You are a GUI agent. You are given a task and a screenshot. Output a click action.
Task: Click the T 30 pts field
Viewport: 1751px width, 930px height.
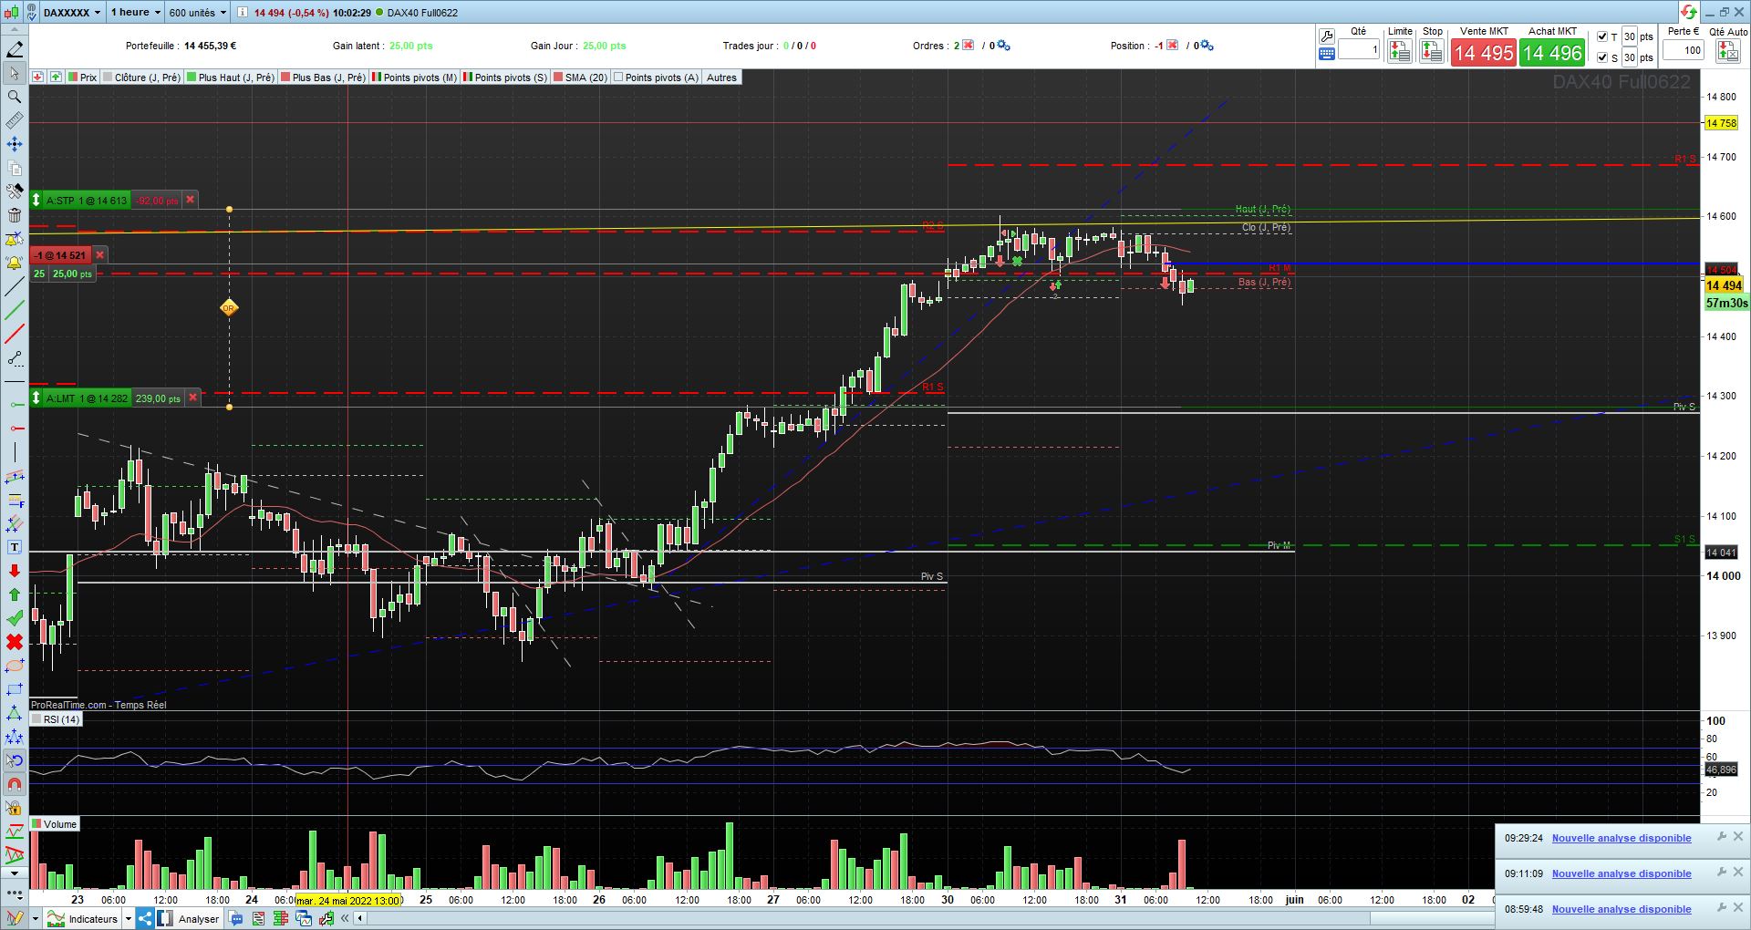click(x=1629, y=36)
